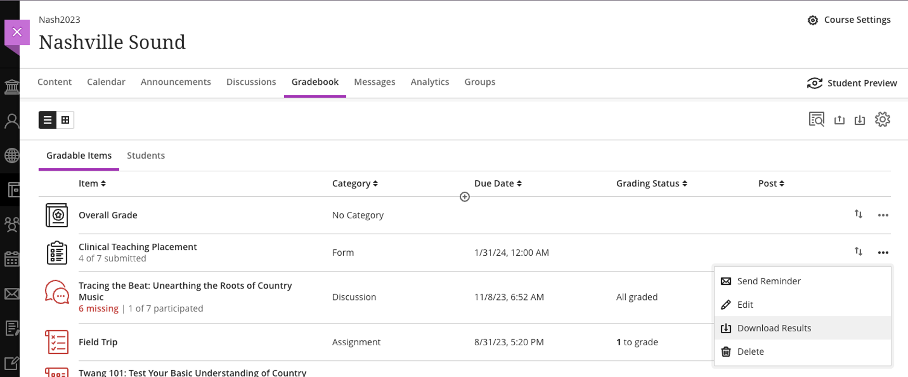Open gradebook settings gear
This screenshot has width=908, height=377.
tap(882, 120)
